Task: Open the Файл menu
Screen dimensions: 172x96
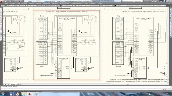Action: [x=6, y=3]
